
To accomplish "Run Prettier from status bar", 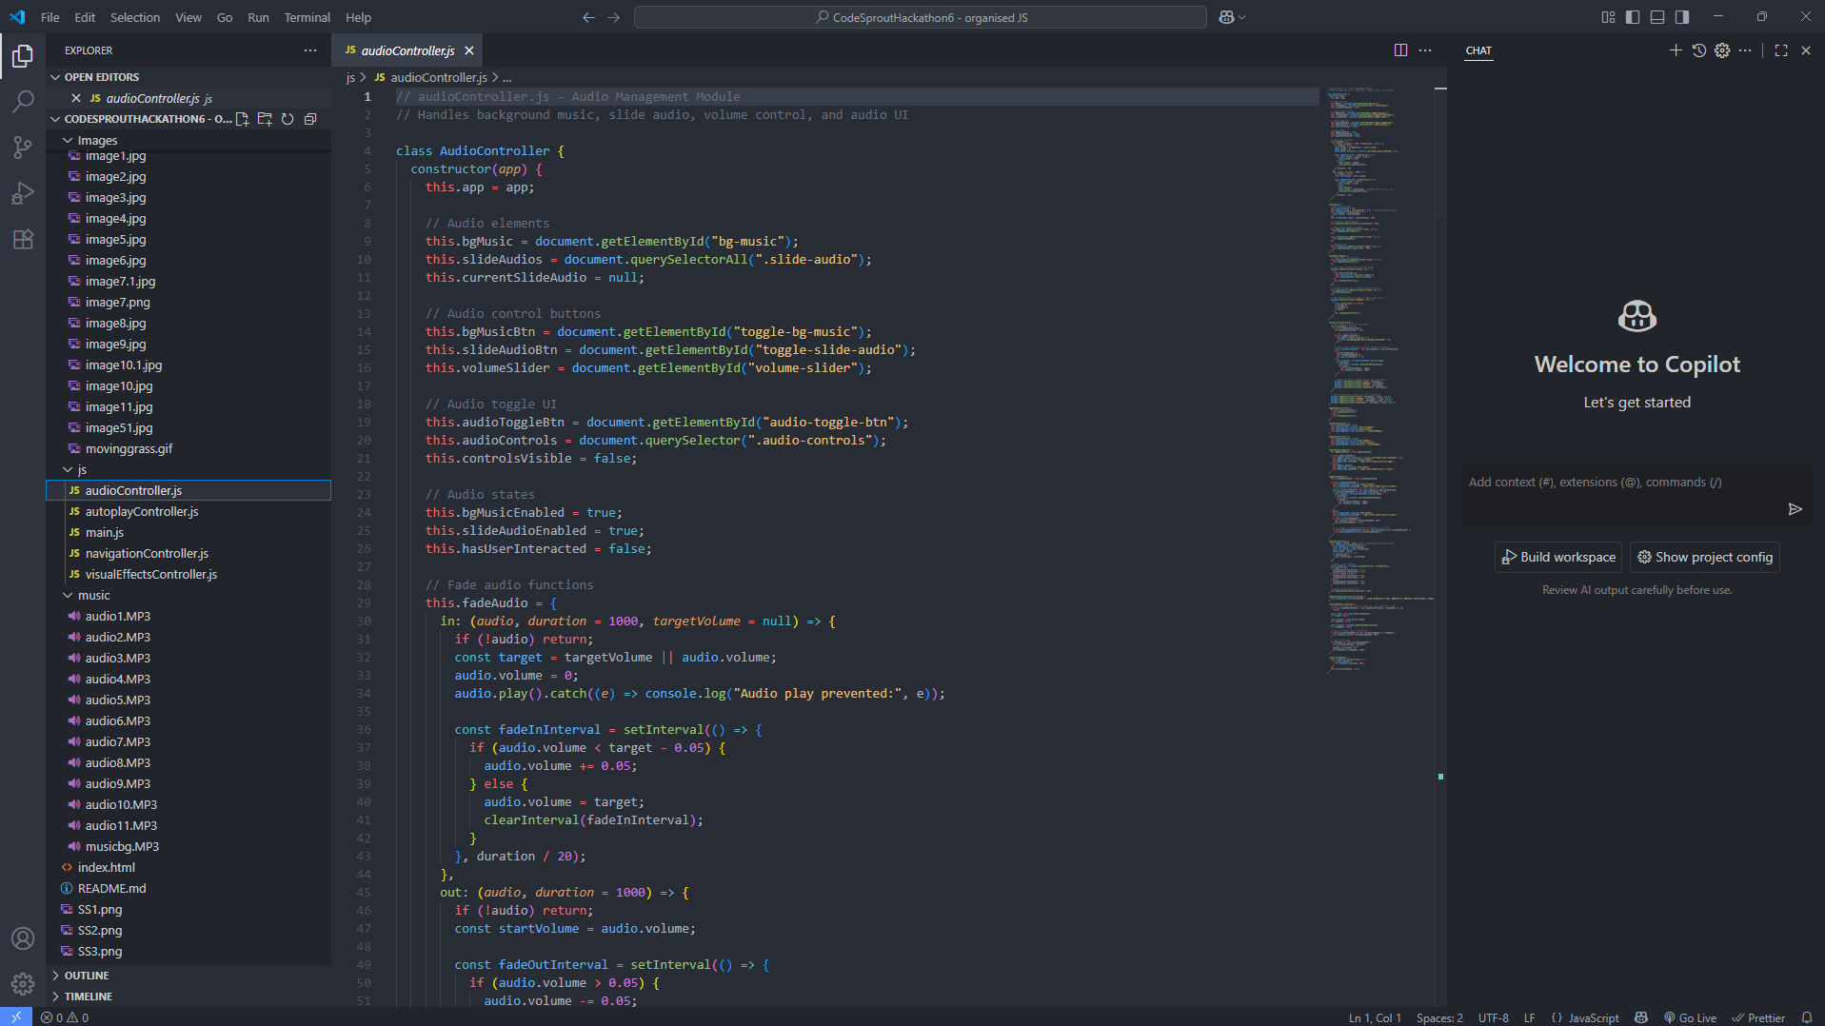I will coord(1757,1017).
